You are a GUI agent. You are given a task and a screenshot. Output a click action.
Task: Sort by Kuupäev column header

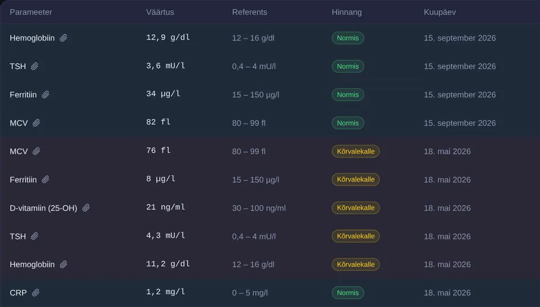(x=440, y=12)
